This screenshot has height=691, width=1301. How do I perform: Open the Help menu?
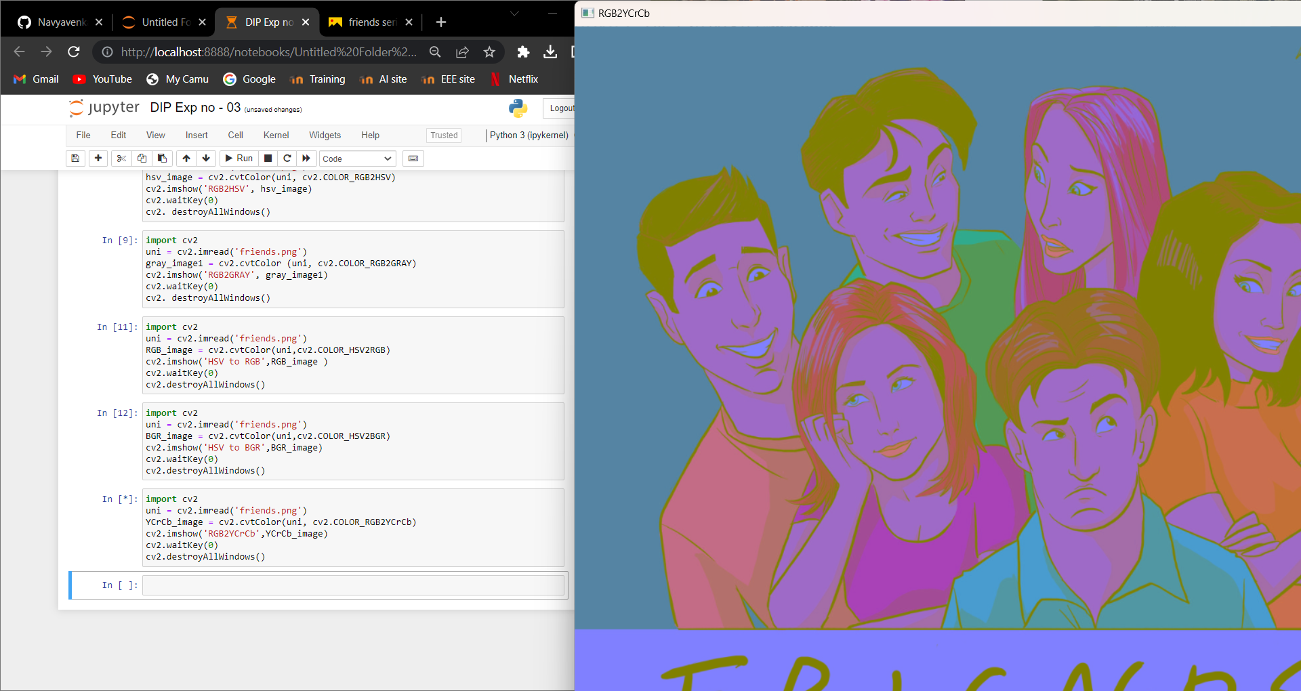tap(370, 135)
